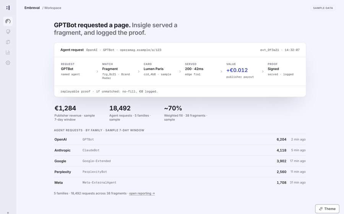
Task: Click the 5 min ago timestamp
Action: click(x=299, y=150)
